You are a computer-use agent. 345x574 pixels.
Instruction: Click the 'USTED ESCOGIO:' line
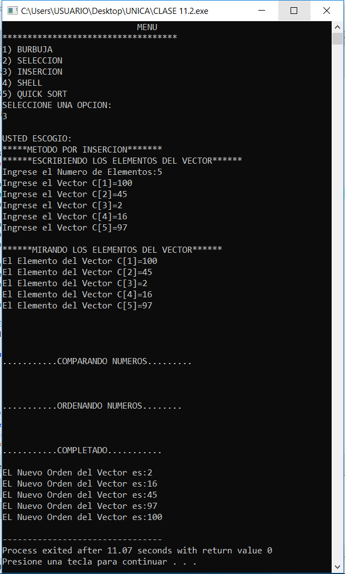tap(37, 139)
